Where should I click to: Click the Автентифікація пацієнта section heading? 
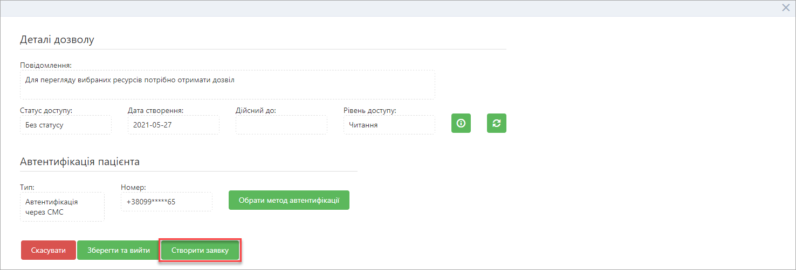click(x=80, y=162)
